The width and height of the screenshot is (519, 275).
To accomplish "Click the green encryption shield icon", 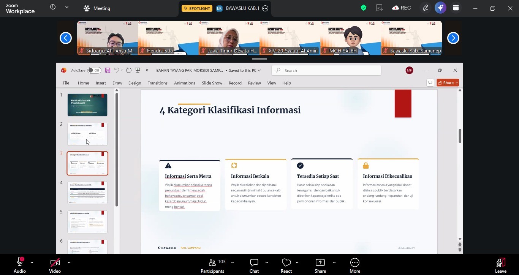I will click(x=364, y=8).
